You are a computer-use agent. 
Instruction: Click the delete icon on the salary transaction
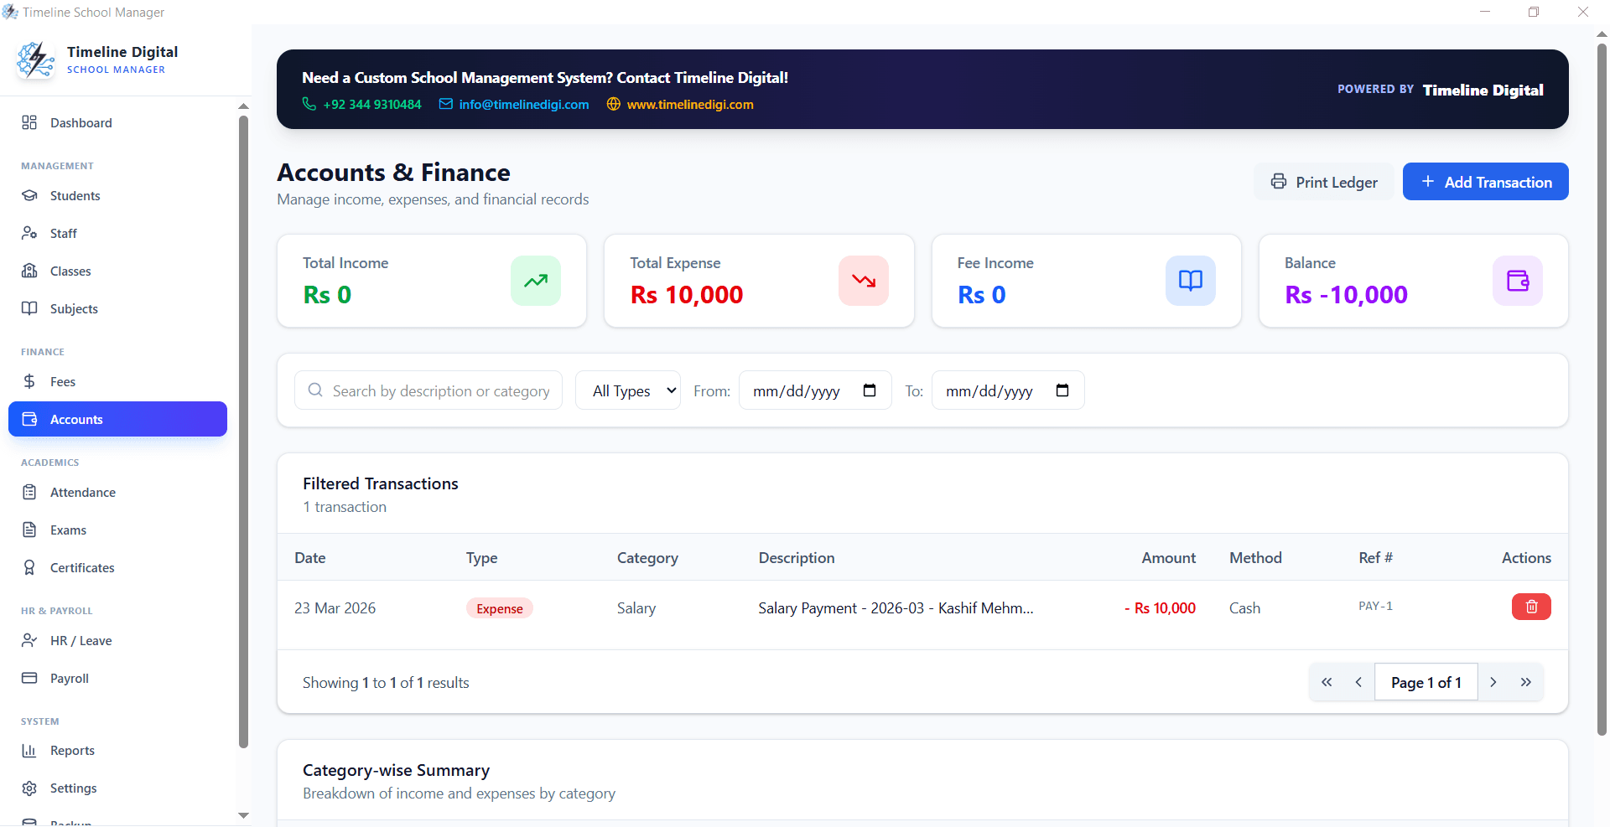pos(1530,607)
